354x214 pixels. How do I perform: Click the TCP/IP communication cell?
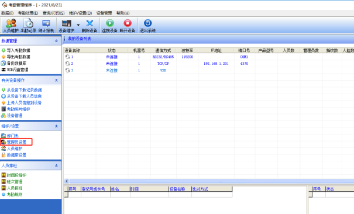163,64
